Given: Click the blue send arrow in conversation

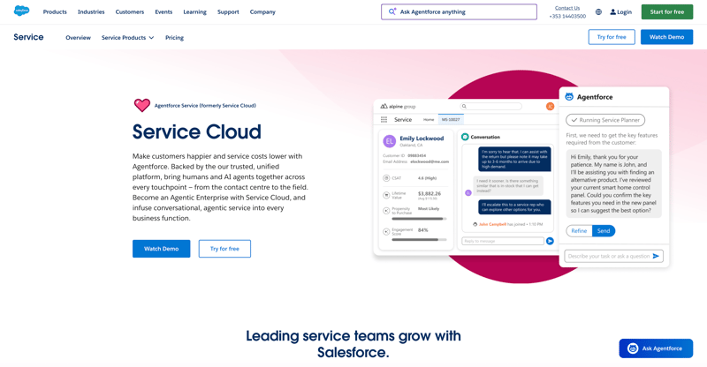Looking at the screenshot, I should (x=550, y=241).
